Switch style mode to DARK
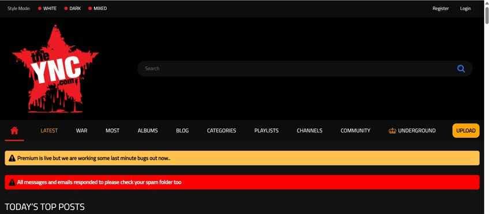Image resolution: width=490 pixels, height=214 pixels. click(73, 9)
